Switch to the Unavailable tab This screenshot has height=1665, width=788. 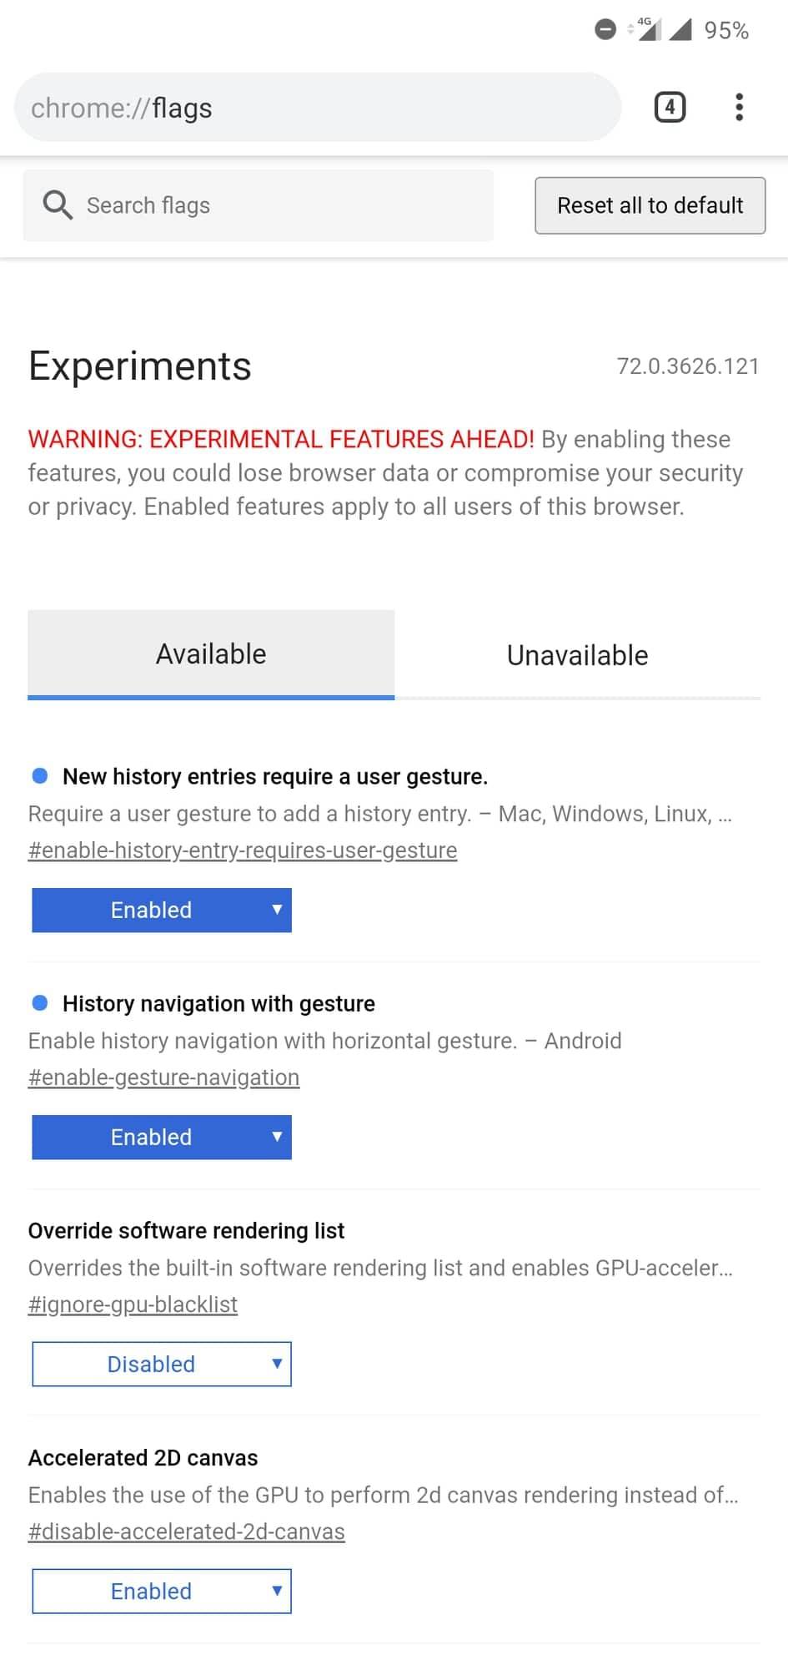point(577,655)
